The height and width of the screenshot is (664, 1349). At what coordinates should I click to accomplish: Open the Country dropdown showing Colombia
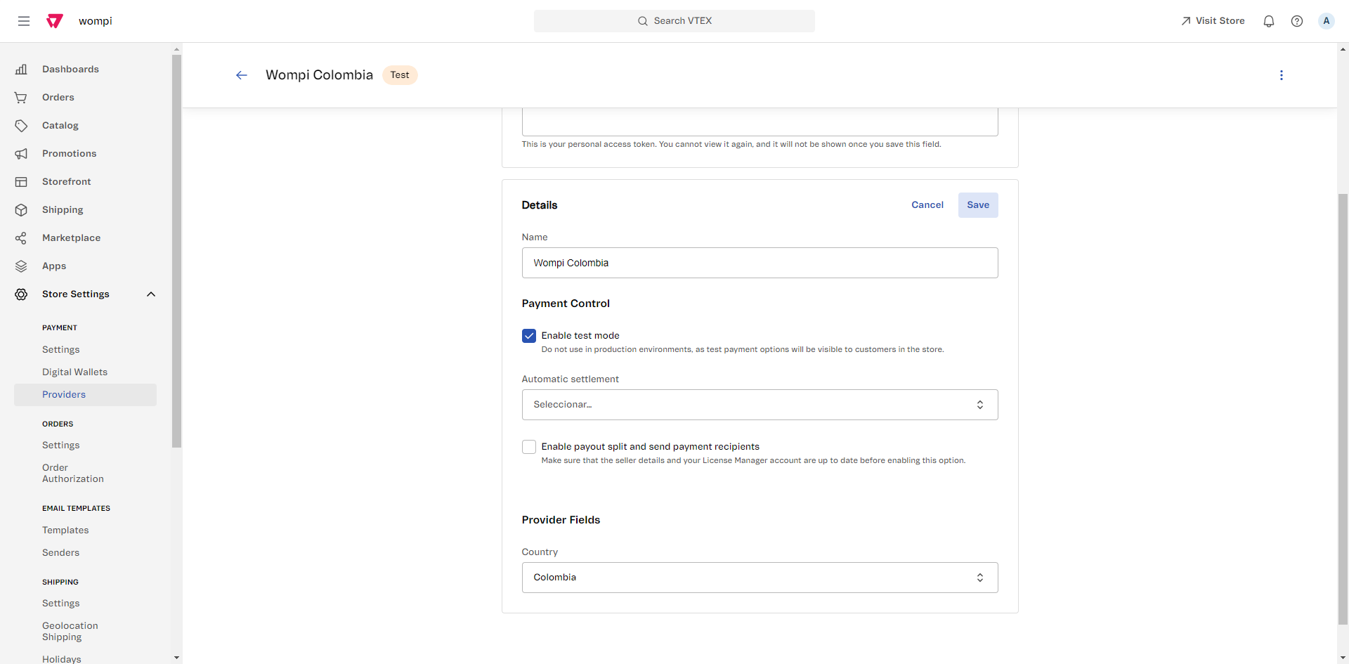pos(759,578)
